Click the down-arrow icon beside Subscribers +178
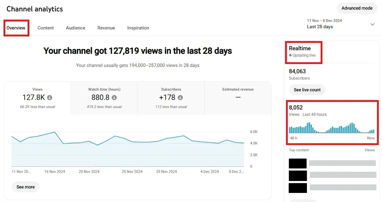Viewport: 382px width, 202px height. tap(180, 97)
